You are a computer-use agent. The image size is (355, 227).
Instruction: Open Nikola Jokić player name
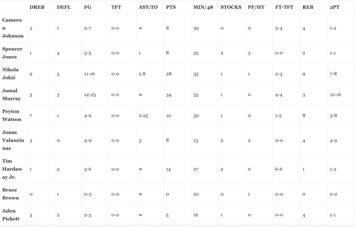[x=10, y=73]
